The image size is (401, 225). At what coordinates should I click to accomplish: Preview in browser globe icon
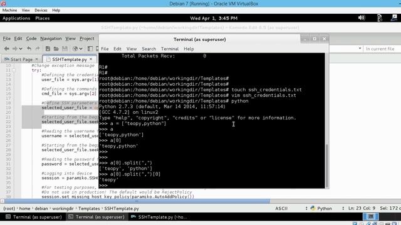tap(75, 49)
